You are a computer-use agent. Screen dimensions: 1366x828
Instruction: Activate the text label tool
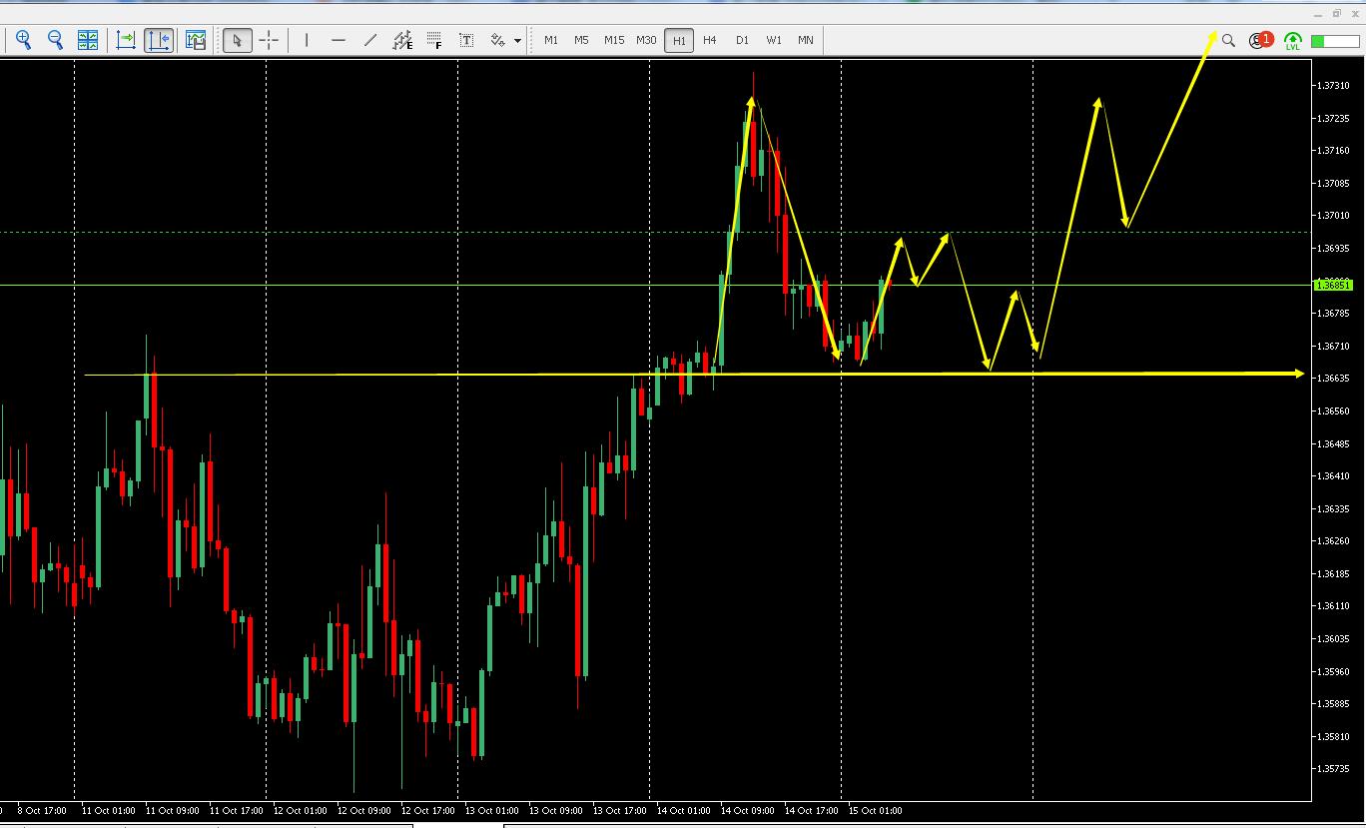[x=466, y=40]
